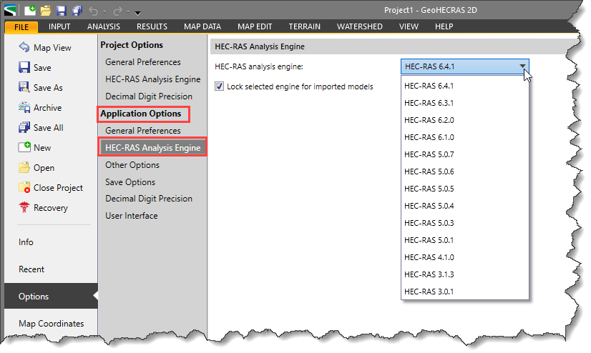Choose HEC-RAS 6.3.1 from the engine list
591x353 pixels.
pos(465,103)
